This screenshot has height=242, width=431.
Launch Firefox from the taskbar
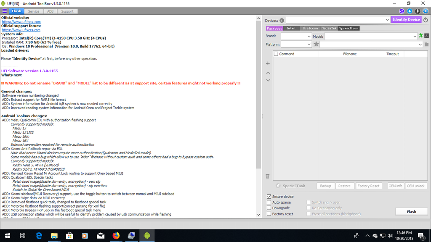pos(116,236)
